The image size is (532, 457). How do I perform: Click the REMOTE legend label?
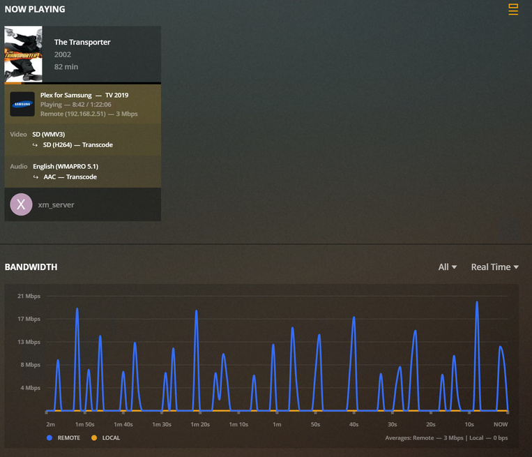[x=69, y=438]
